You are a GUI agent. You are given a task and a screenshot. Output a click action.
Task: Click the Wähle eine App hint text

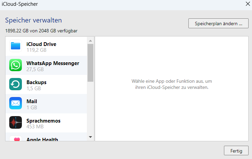pos(172,84)
